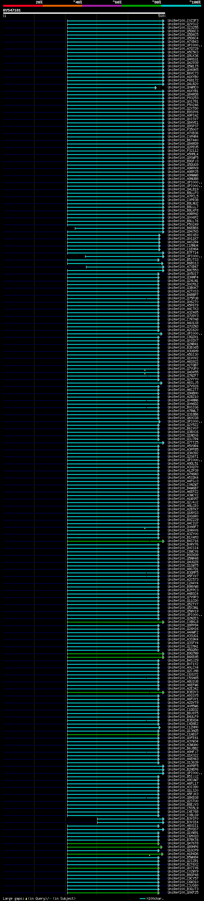Select the UniRef100_Q0WMC0 label
The image size is (204, 901).
[183, 88]
